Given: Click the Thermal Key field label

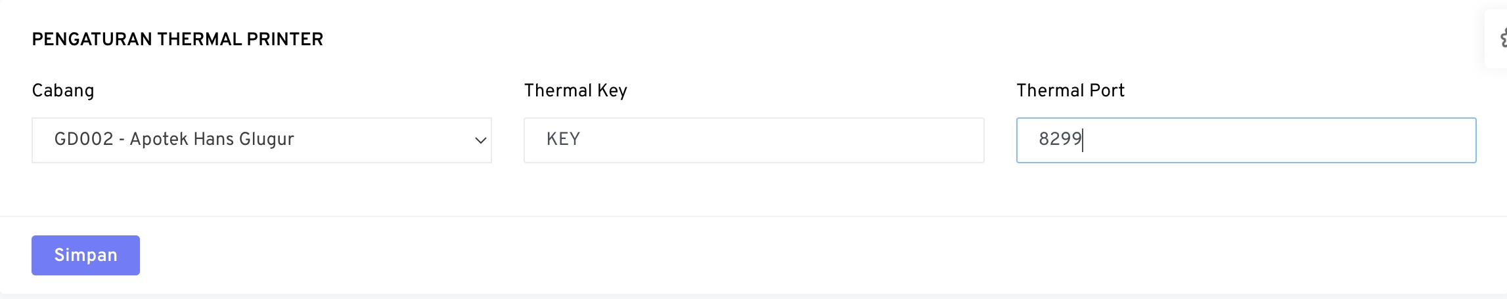Looking at the screenshot, I should [x=575, y=90].
